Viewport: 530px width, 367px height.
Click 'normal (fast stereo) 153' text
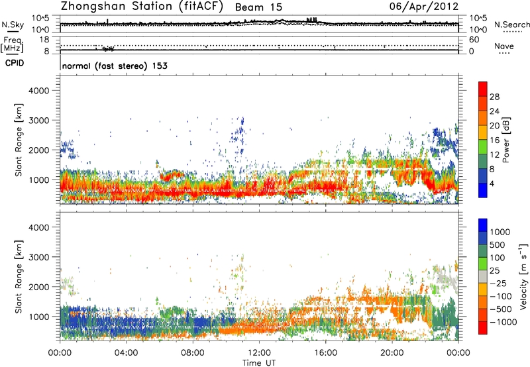tap(115, 66)
